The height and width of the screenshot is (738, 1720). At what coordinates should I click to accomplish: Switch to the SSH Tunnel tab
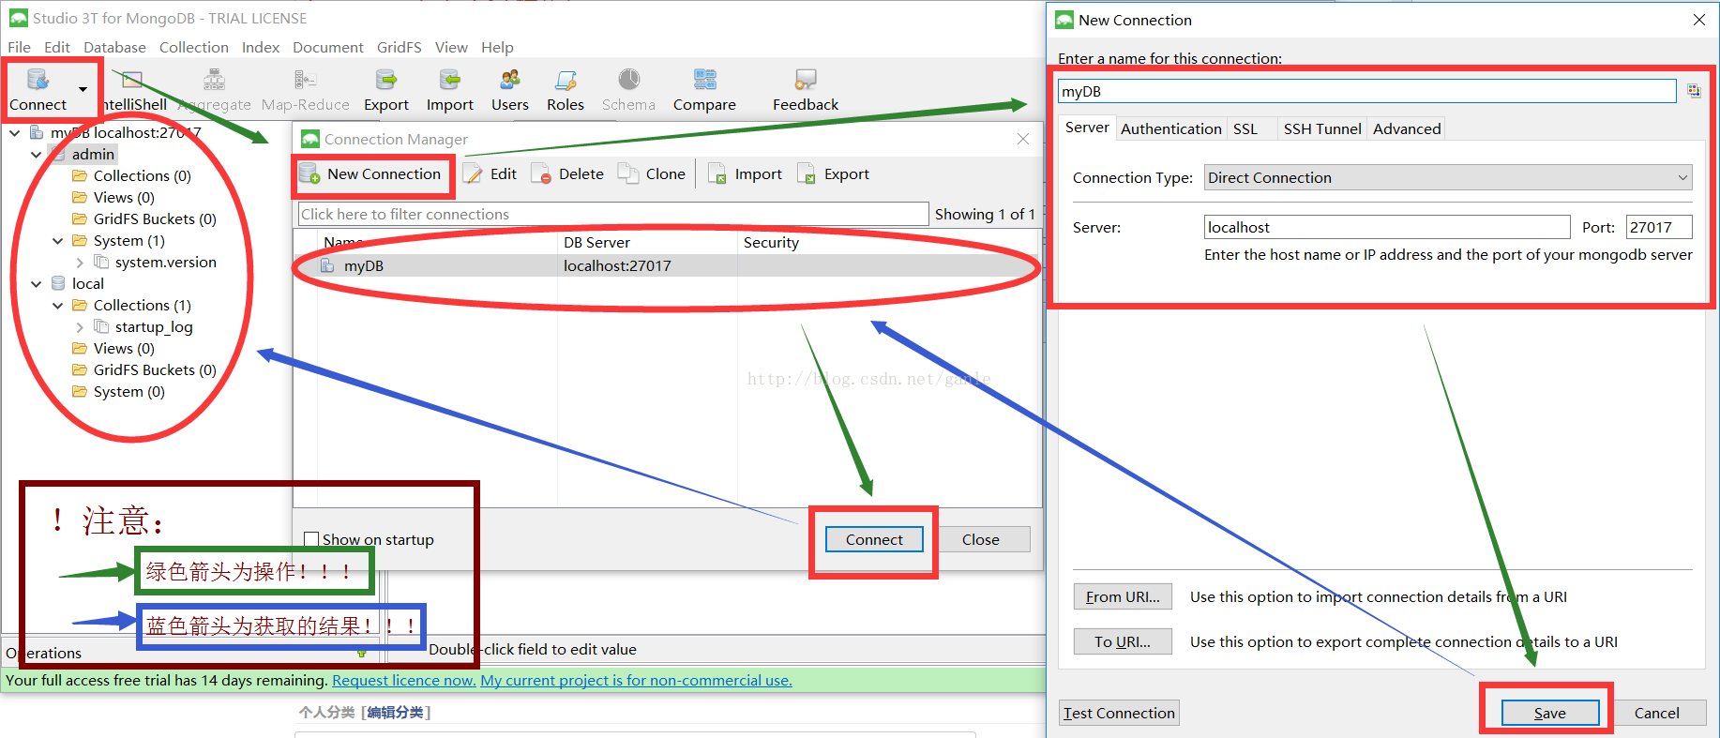[1322, 128]
